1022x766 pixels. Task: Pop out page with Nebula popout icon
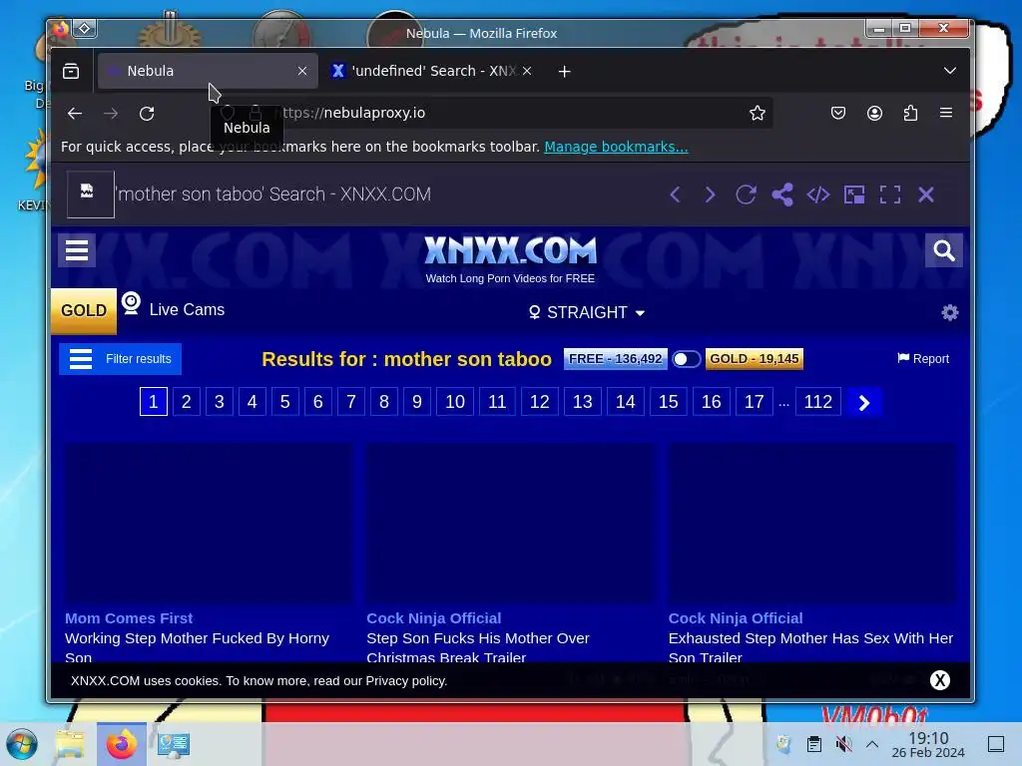[854, 194]
